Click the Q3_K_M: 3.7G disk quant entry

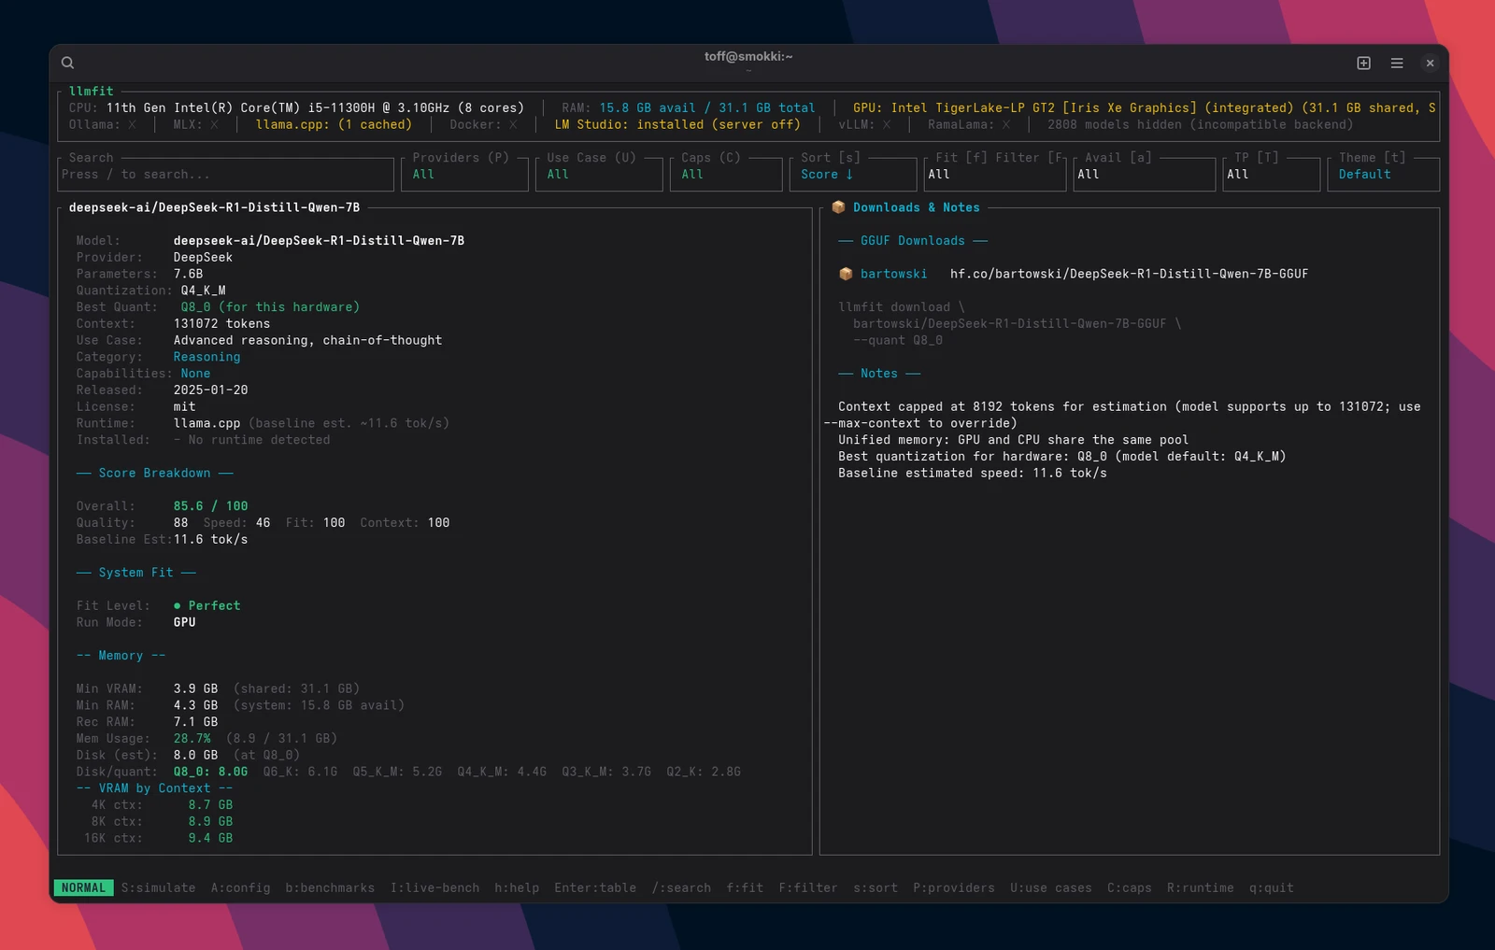point(606,772)
